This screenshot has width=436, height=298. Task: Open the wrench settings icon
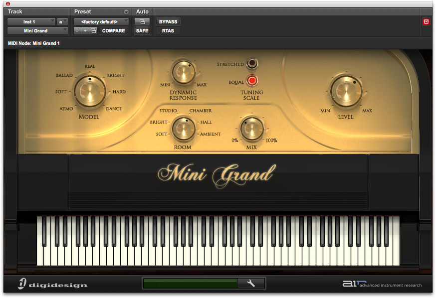tap(251, 283)
